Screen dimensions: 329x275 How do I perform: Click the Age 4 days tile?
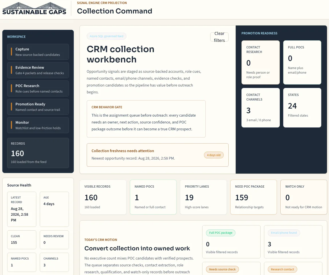[x=54, y=209]
